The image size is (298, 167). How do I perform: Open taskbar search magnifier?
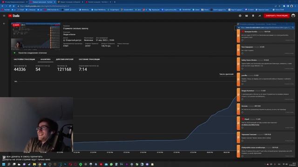9,164
